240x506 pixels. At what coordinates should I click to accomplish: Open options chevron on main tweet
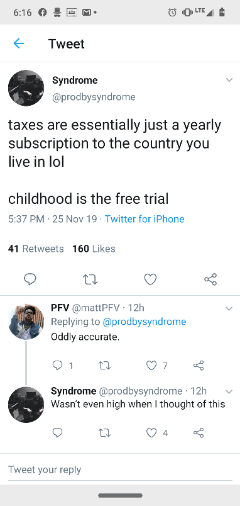coord(229,80)
